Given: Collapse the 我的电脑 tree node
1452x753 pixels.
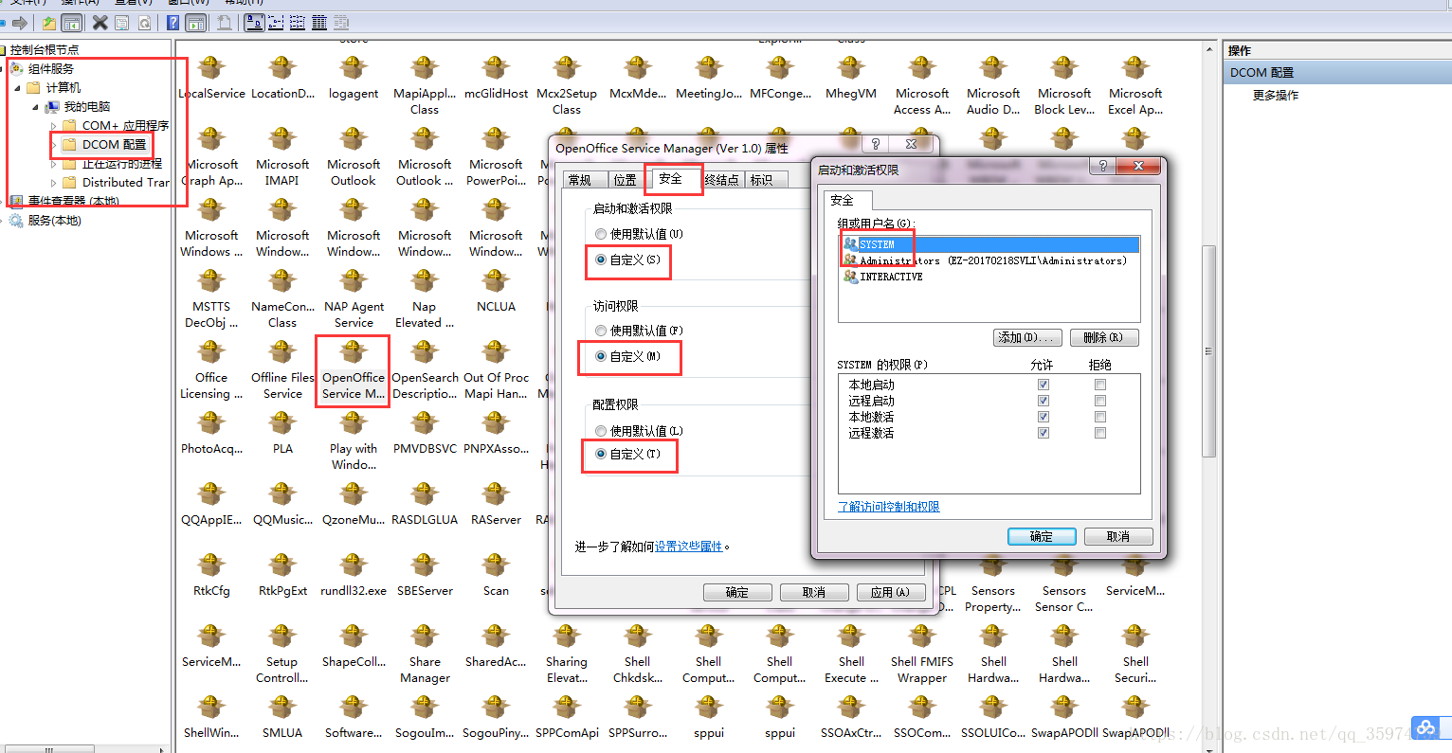Looking at the screenshot, I should 35,107.
